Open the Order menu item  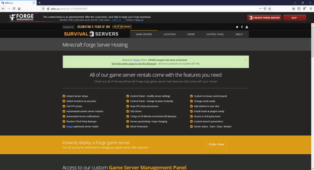pos(191,34)
